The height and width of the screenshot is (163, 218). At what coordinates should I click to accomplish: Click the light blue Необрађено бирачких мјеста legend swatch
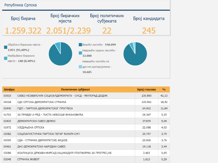pos(6,58)
